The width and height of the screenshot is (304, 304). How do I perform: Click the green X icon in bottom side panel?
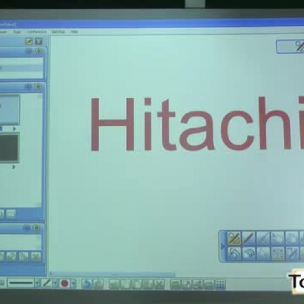(x=36, y=257)
